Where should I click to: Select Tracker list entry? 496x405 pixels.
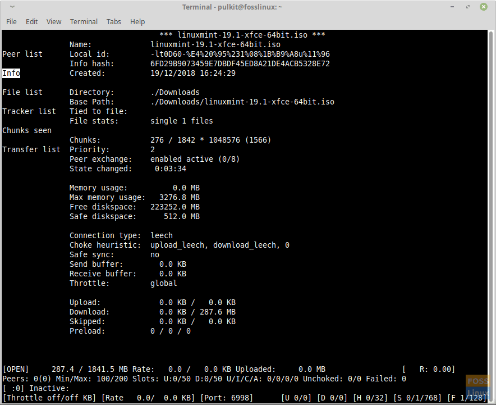29,111
